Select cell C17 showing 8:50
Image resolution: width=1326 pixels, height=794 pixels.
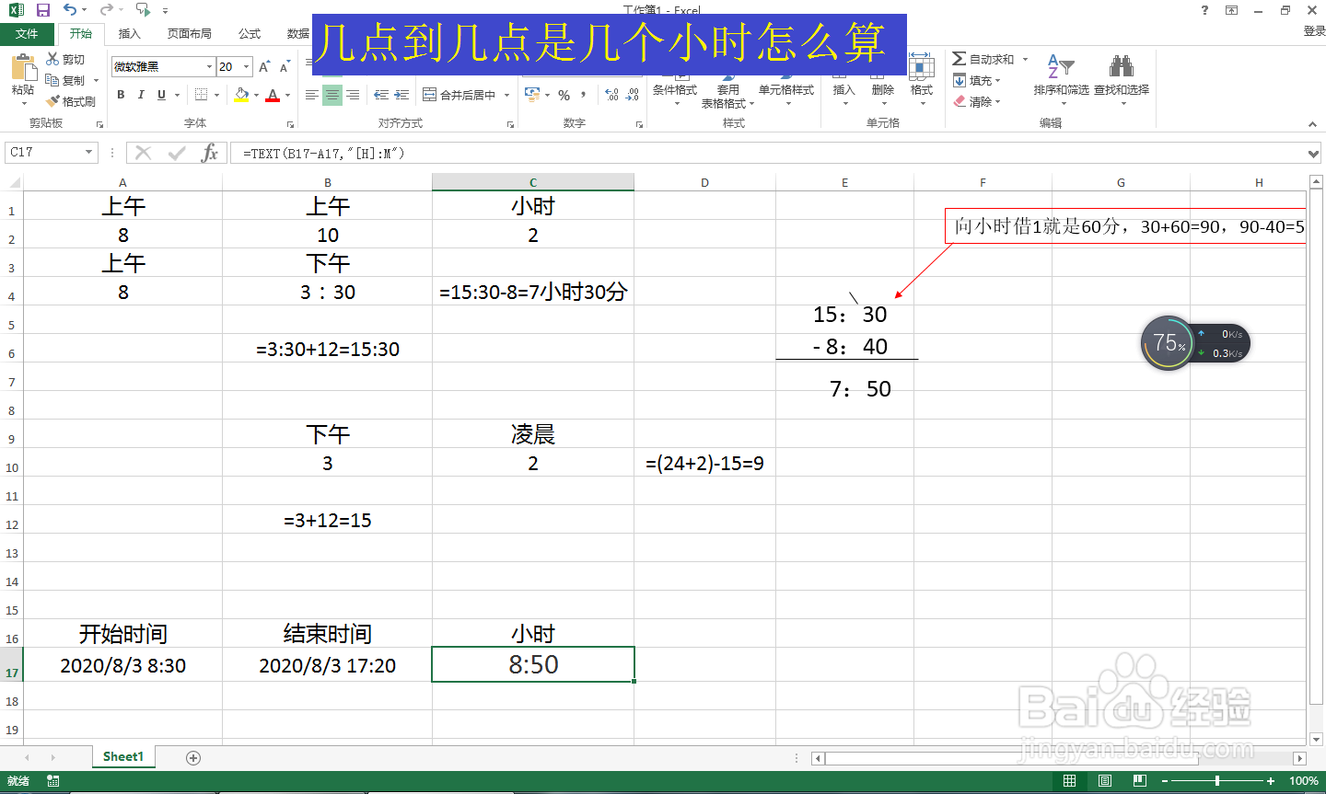[x=533, y=665]
